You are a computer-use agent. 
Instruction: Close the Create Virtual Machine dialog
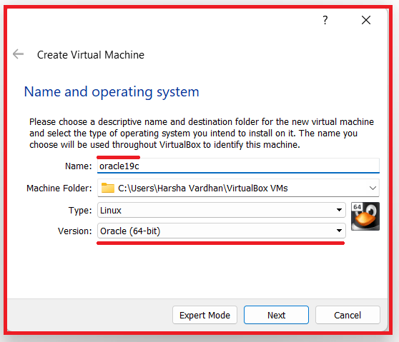pos(366,20)
